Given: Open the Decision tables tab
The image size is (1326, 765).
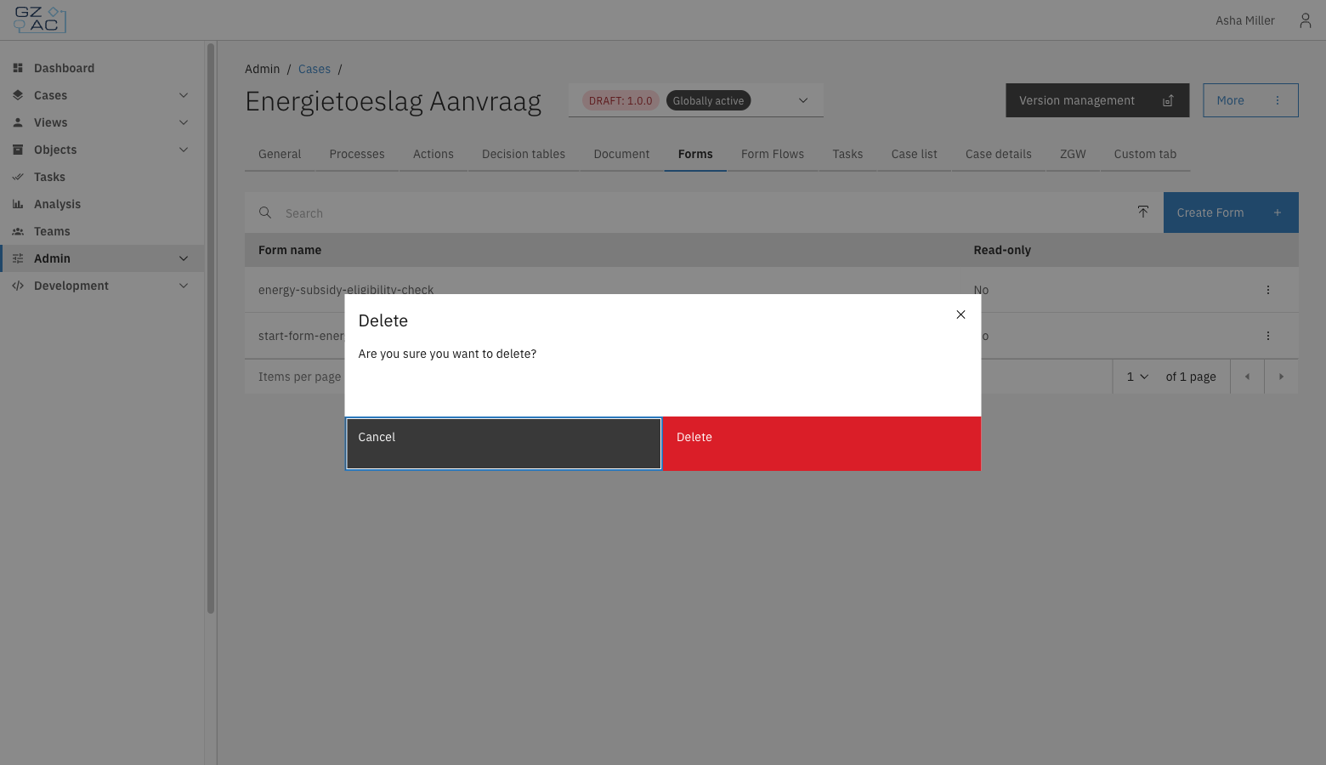Looking at the screenshot, I should coord(524,154).
